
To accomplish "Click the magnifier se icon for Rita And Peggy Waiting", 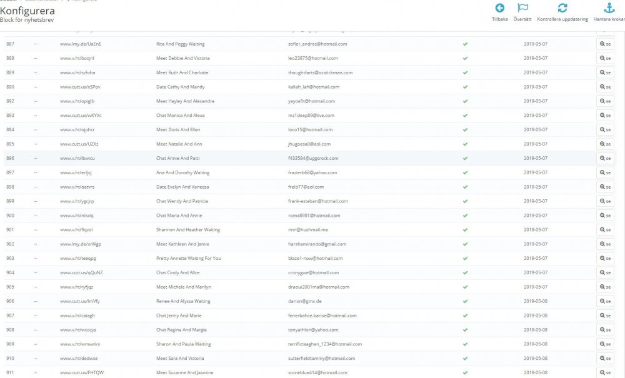I will (604, 43).
